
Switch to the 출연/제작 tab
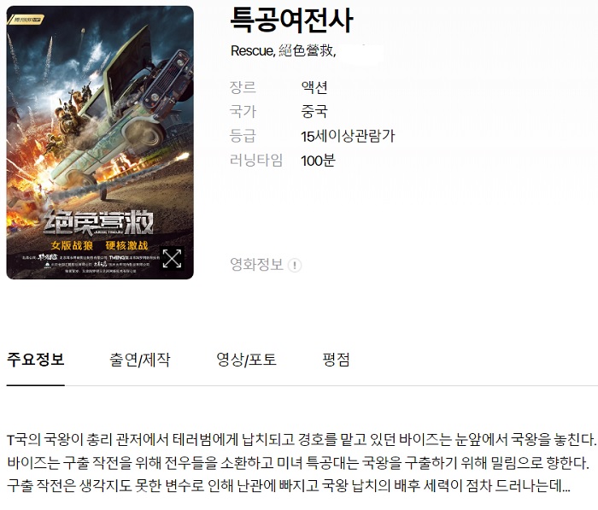(139, 360)
